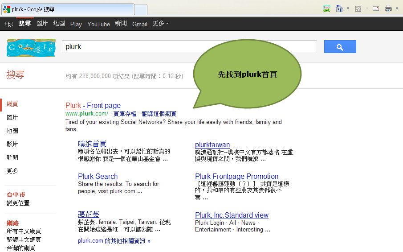Open a new blank browser tab
403x252 pixels.
(141, 9)
